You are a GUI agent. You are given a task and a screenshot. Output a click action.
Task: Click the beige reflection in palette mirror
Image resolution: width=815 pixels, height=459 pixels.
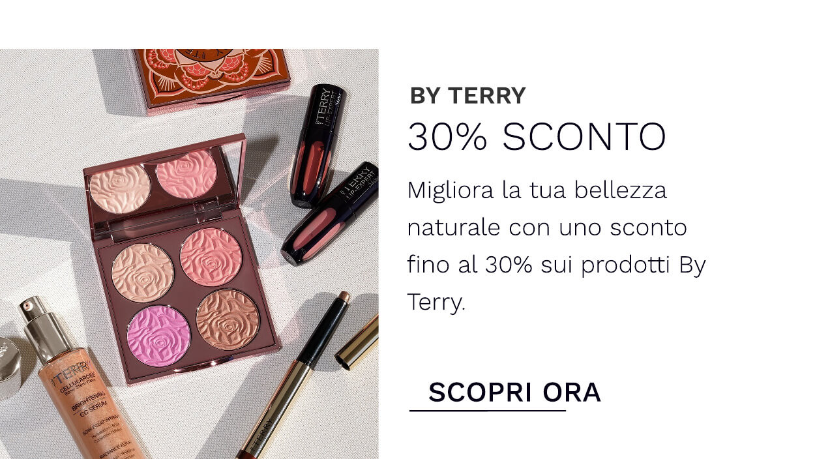[x=120, y=189]
